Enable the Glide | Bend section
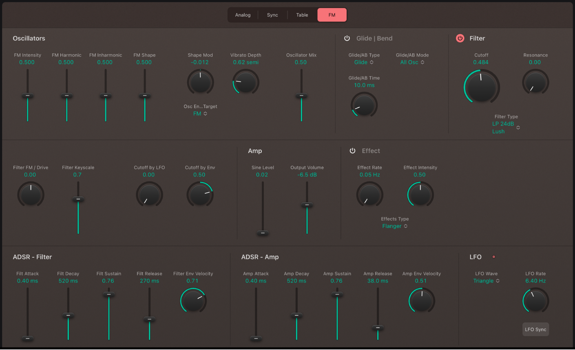Screen dimensions: 575x350 pyautogui.click(x=347, y=38)
